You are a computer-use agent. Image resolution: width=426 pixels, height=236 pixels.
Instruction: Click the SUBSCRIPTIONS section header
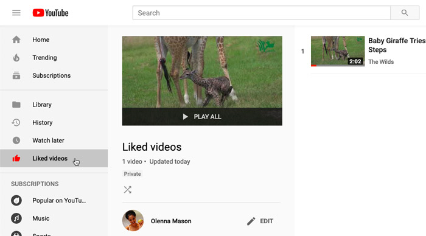[x=35, y=184]
